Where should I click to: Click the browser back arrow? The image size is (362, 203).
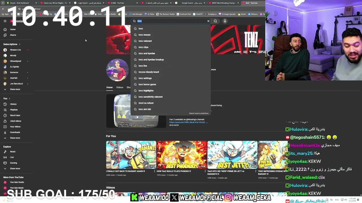click(x=3, y=9)
